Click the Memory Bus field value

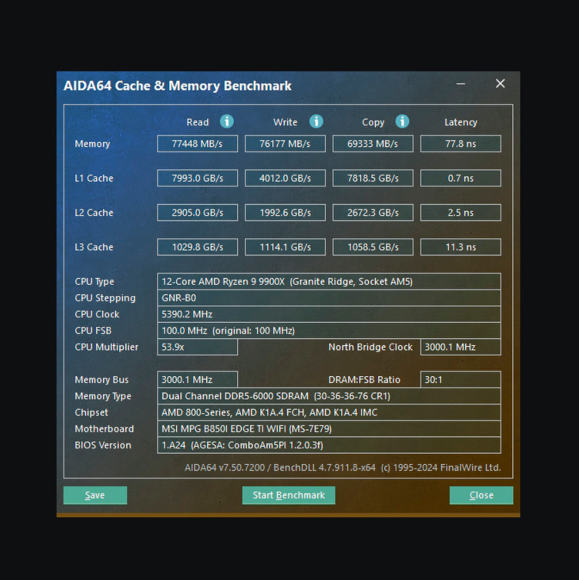click(x=198, y=379)
